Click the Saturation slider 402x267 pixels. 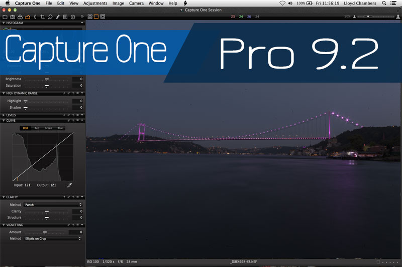[x=47, y=86]
